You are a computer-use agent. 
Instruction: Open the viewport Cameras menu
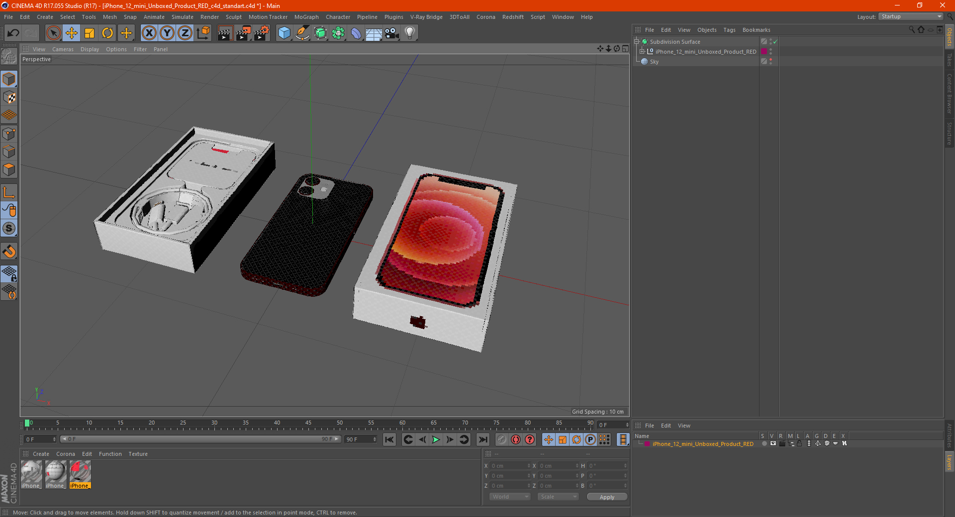[x=63, y=49]
